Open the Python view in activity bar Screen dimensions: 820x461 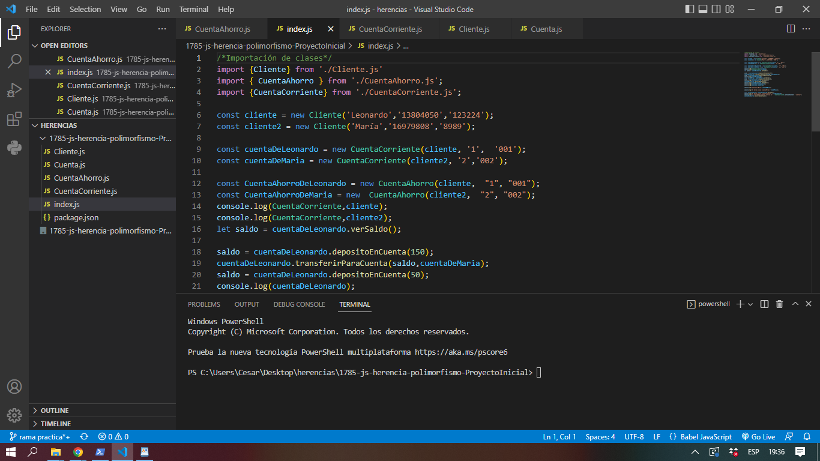tap(14, 148)
